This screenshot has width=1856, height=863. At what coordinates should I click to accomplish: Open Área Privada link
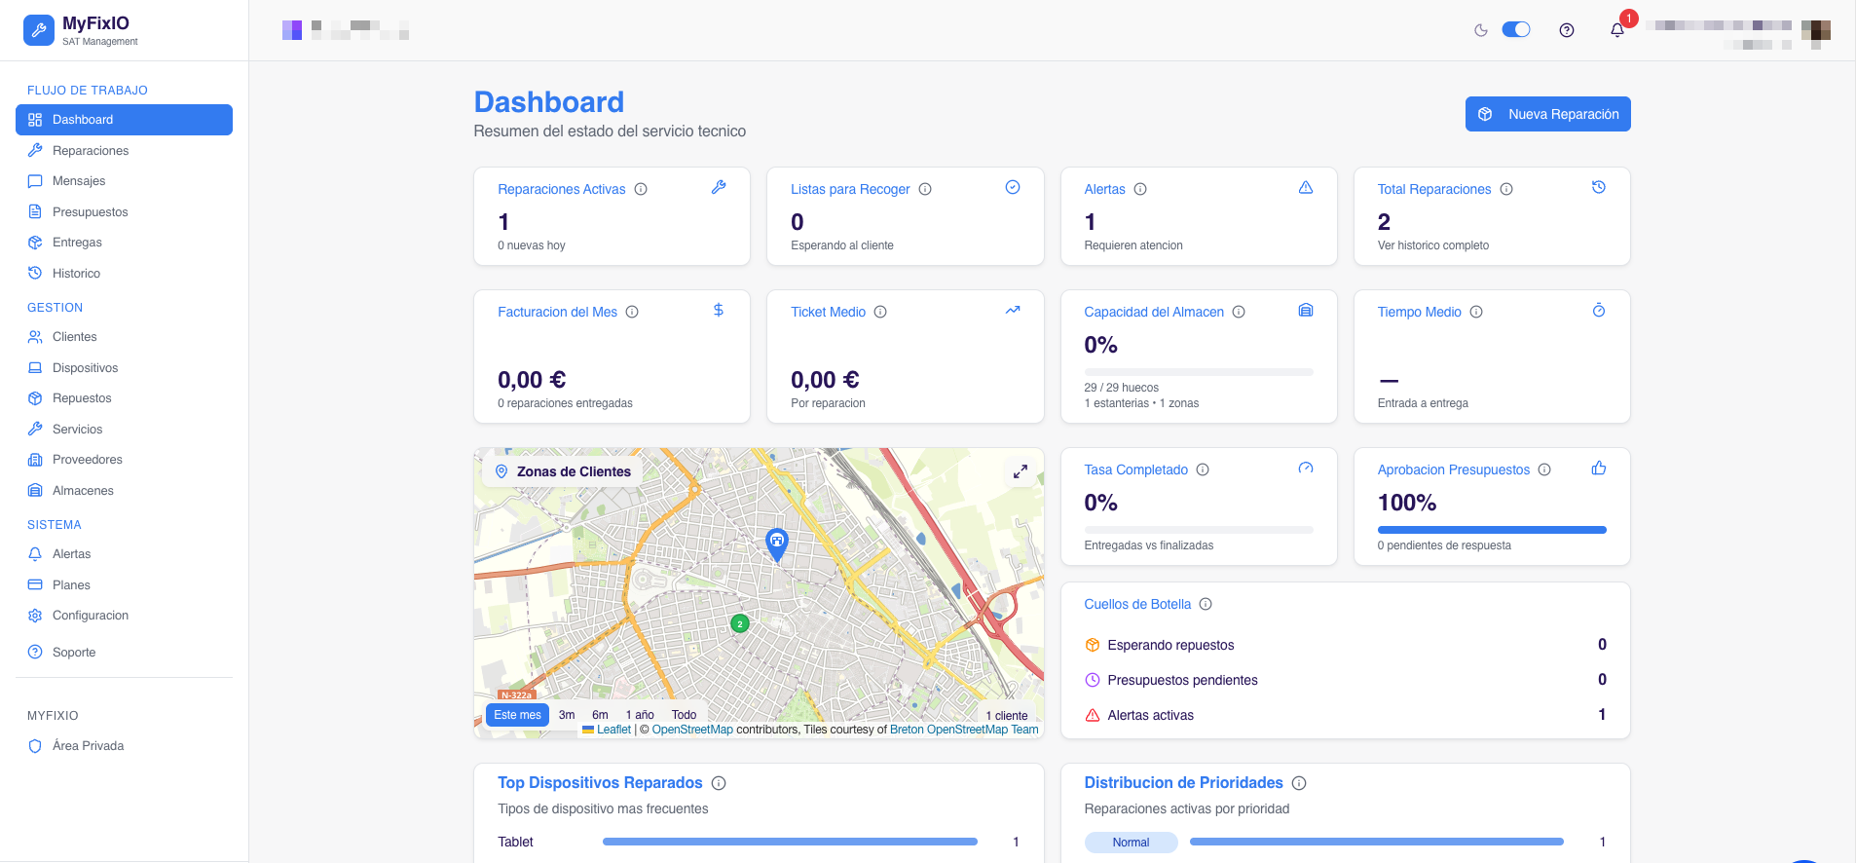(124, 746)
